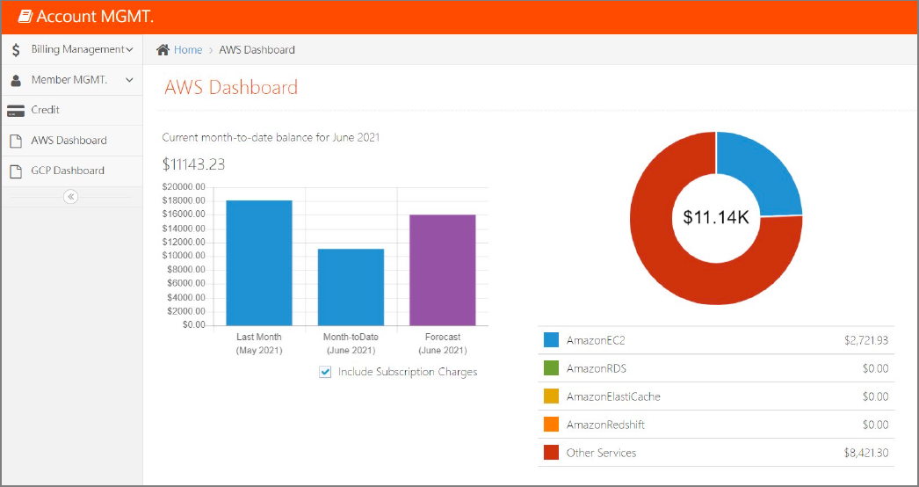Open GCP Dashboard from sidebar
Image resolution: width=919 pixels, height=487 pixels.
68,171
